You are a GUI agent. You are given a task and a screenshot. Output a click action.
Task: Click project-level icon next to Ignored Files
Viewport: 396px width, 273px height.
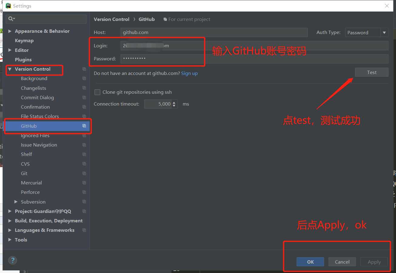click(x=84, y=136)
